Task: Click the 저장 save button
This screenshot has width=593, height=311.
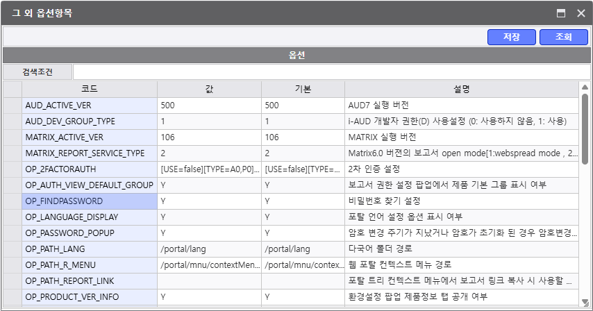Action: coord(511,37)
